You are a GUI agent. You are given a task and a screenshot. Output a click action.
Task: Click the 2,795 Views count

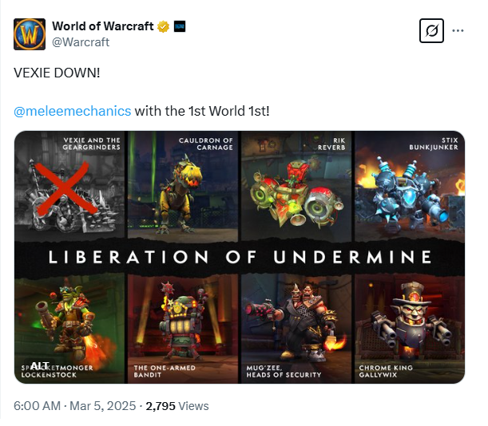177,406
